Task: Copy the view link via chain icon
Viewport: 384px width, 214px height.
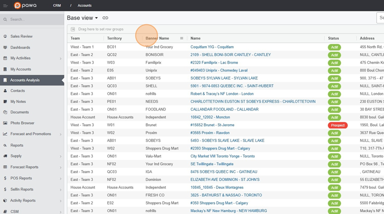Action: click(105, 18)
